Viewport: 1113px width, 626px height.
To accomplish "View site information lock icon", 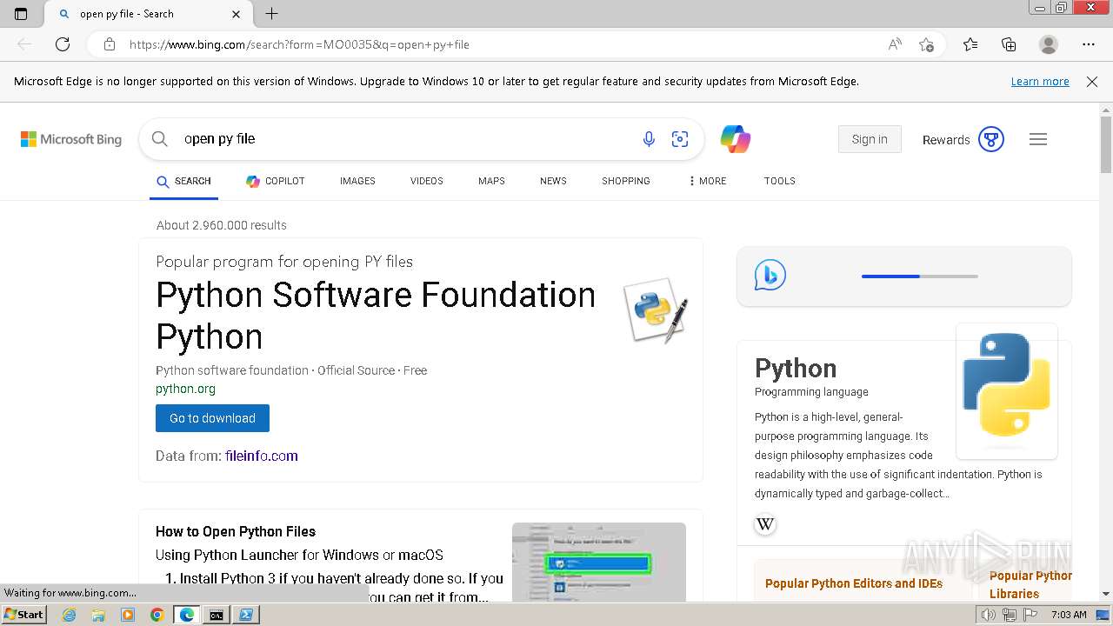I will tap(110, 44).
